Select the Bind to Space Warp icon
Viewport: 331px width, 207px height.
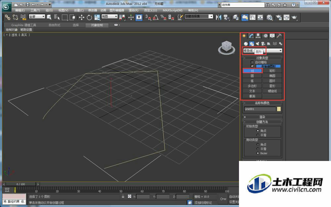tap(23, 17)
